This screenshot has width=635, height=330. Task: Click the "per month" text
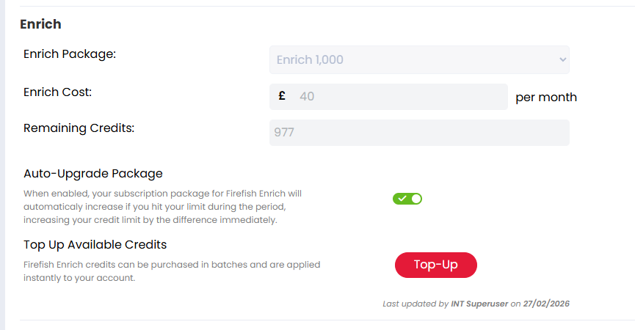pyautogui.click(x=546, y=97)
